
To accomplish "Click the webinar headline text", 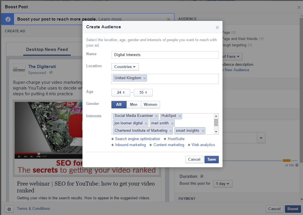I will pos(86,187).
